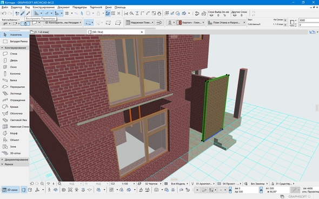Open the Помощь menu
This screenshot has width=319, height=199.
120,8
